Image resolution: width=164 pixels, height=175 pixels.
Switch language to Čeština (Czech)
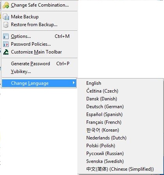(120, 91)
